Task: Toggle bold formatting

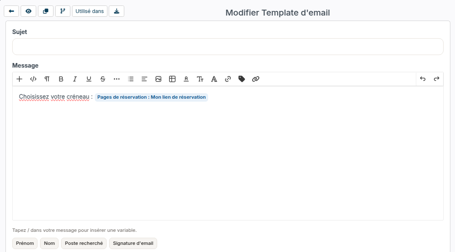Action: point(61,79)
